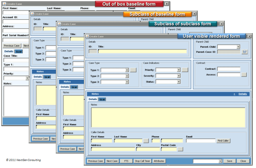
Task: Click into the Title input field
Action: 142,52
